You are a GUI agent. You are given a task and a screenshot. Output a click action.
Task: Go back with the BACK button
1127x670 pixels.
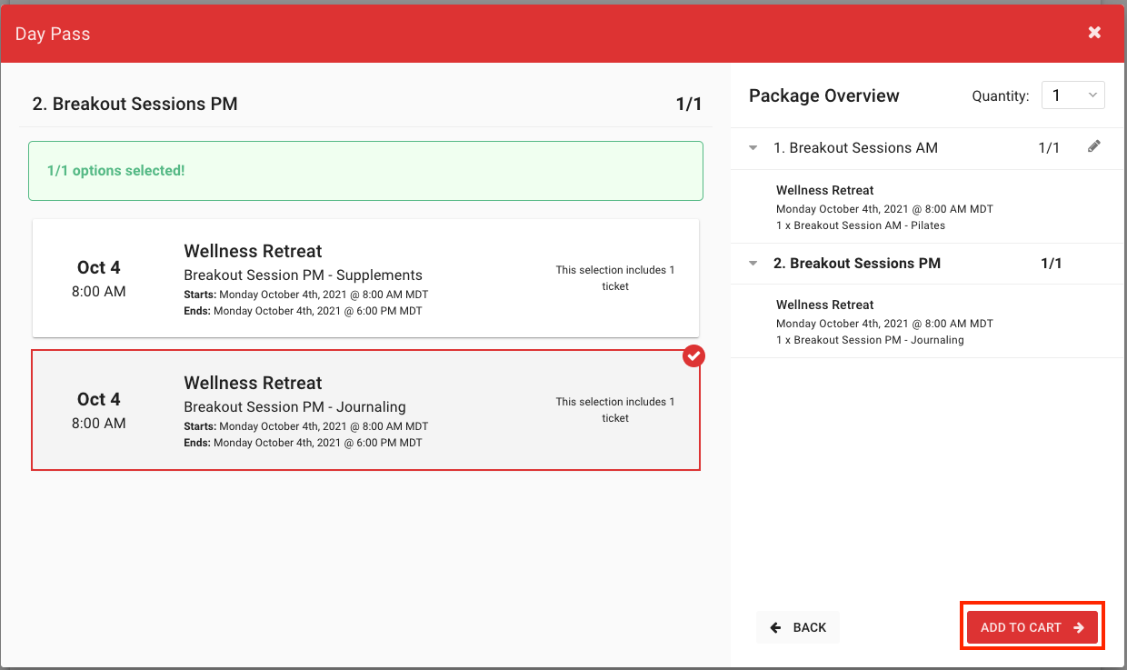[798, 627]
